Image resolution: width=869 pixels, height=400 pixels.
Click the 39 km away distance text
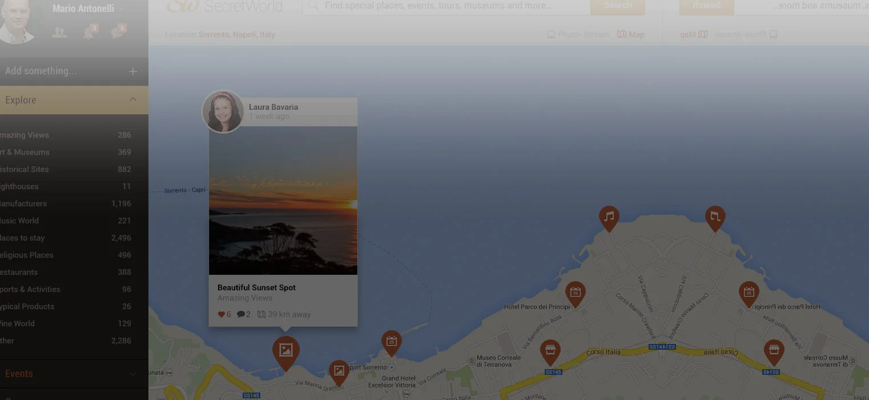(x=289, y=315)
